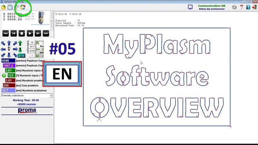Click Communication OK to restart
This screenshot has width=258, height=145.
(x=212, y=7)
